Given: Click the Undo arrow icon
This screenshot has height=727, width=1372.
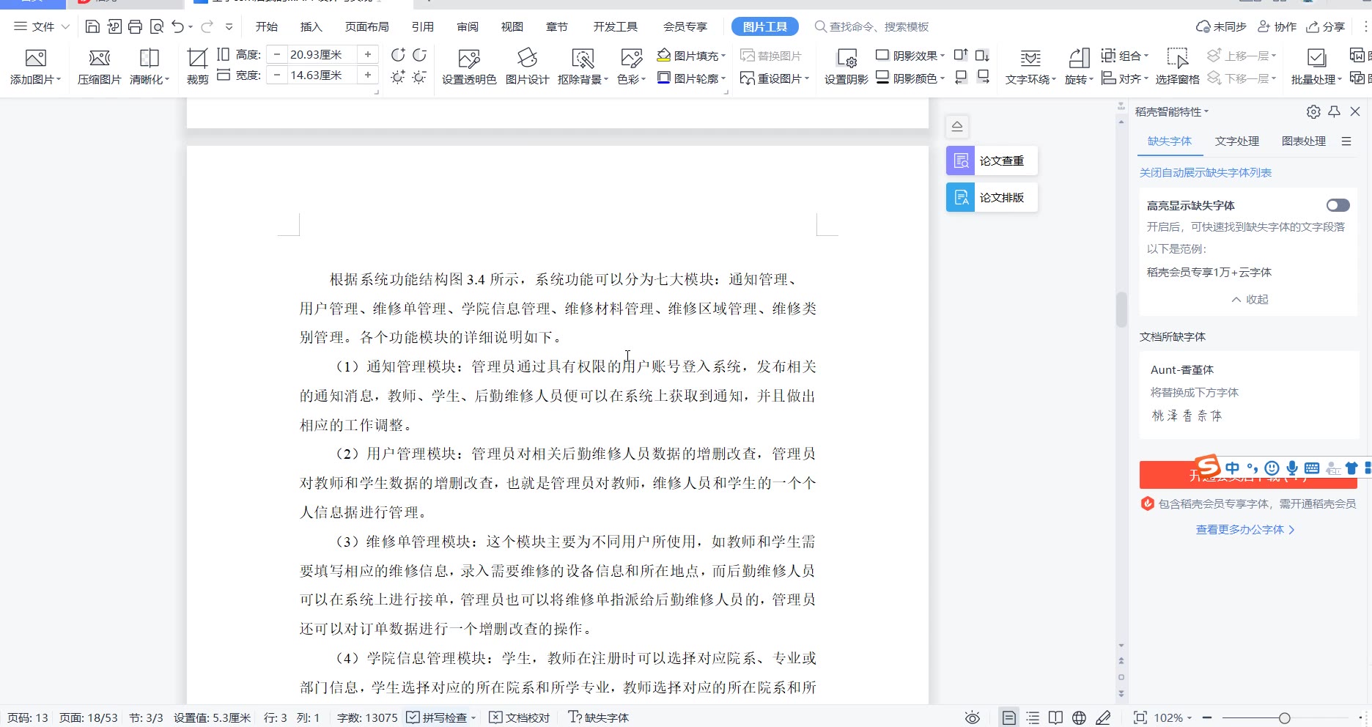Looking at the screenshot, I should [x=177, y=26].
